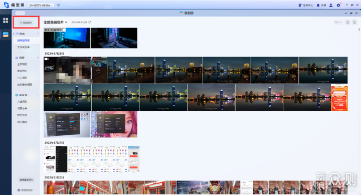Collapse the 图库 section chevron
Viewport: 361px width, 195px height.
[38, 34]
